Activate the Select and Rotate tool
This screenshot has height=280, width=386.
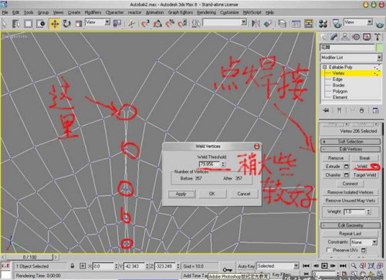66,24
